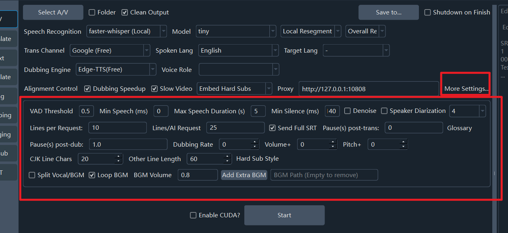Click the Select A/V button

point(53,12)
